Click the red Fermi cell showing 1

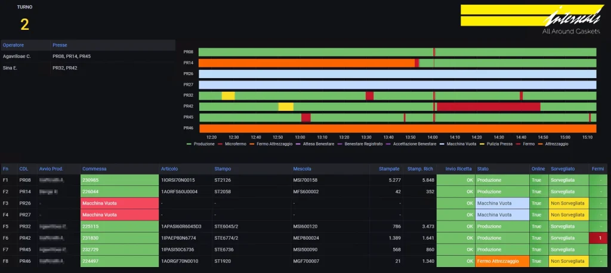click(600, 238)
